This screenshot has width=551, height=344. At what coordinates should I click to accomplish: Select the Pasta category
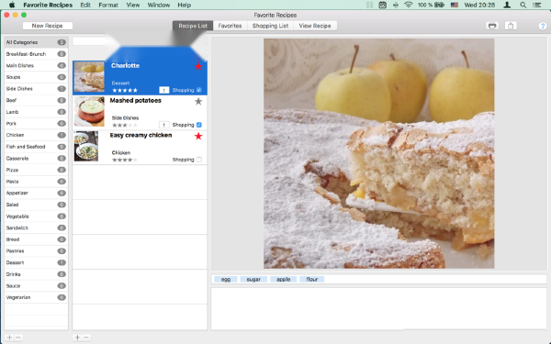tap(36, 182)
